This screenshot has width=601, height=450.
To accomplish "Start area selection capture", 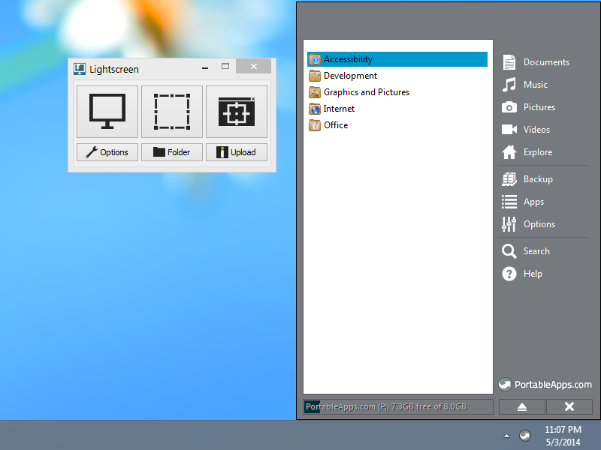I will (x=172, y=112).
